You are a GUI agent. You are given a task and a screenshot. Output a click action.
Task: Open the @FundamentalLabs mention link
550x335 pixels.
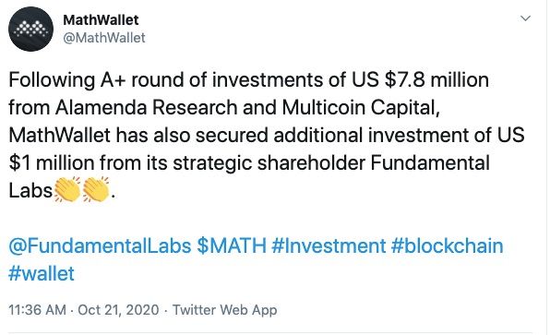pyautogui.click(x=100, y=245)
